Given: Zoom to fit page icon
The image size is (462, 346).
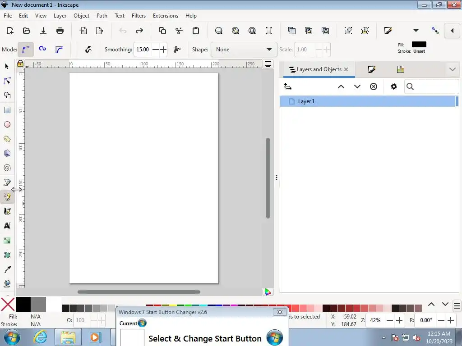Looking at the screenshot, I should click(252, 31).
